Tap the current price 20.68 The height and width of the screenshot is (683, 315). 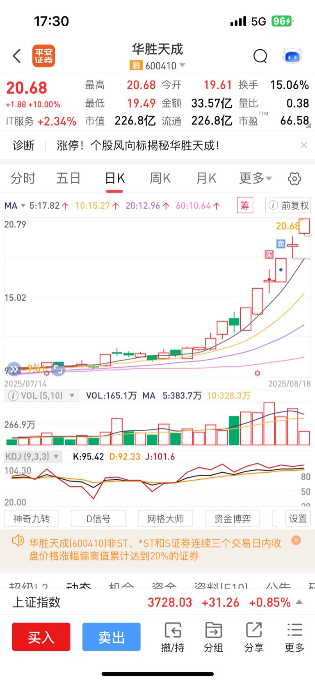click(27, 88)
